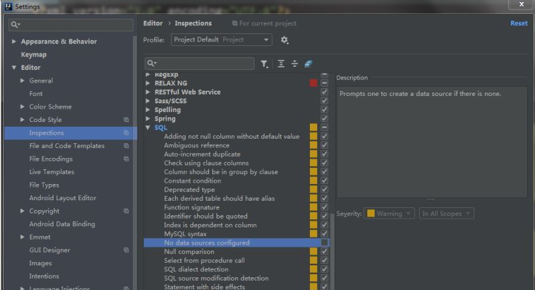The width and height of the screenshot is (535, 290).
Task: Select the SQL dialect detection inspection
Action: [196, 269]
